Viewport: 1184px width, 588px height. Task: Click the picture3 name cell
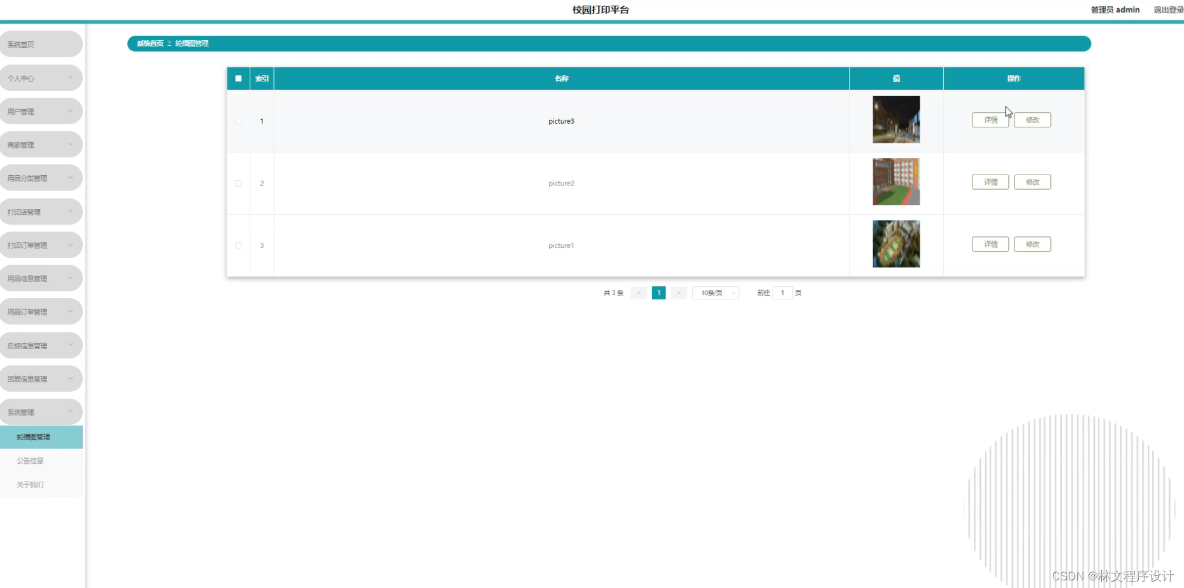[561, 121]
